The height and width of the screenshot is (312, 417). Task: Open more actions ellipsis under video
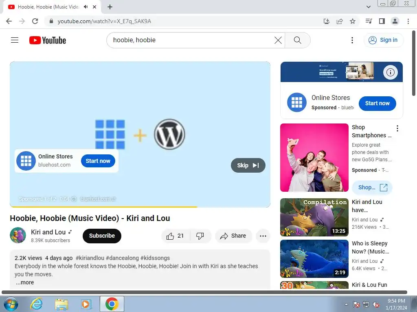(x=263, y=236)
